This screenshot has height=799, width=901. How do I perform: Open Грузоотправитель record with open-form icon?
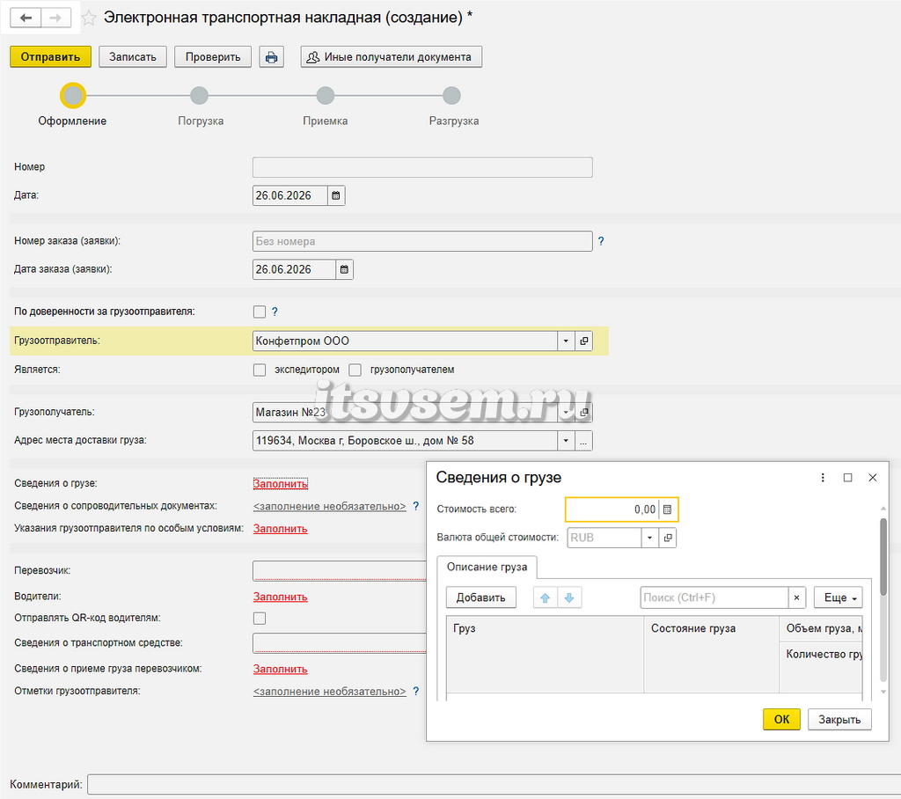pos(584,341)
